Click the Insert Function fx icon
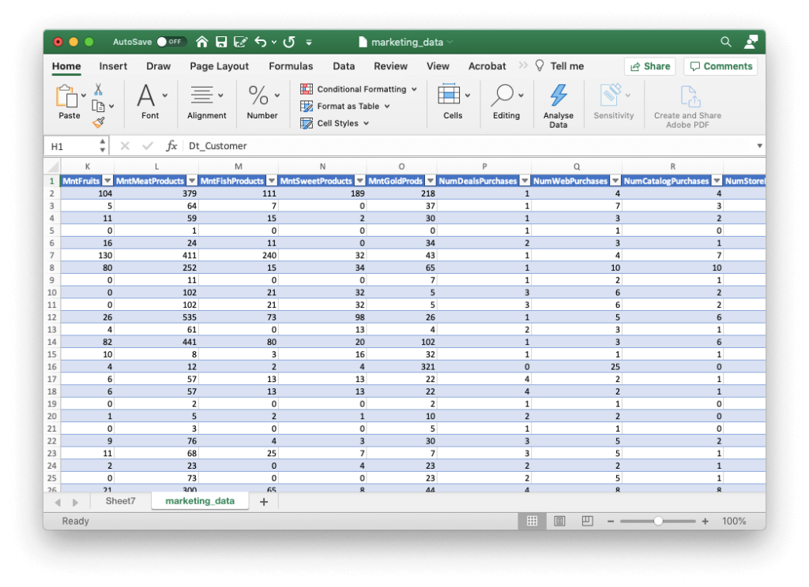809x587 pixels. coord(173,145)
